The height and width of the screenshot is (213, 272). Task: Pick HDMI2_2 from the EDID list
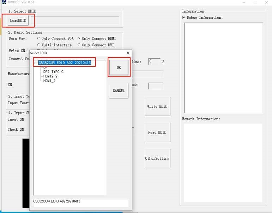pyautogui.click(x=50, y=76)
